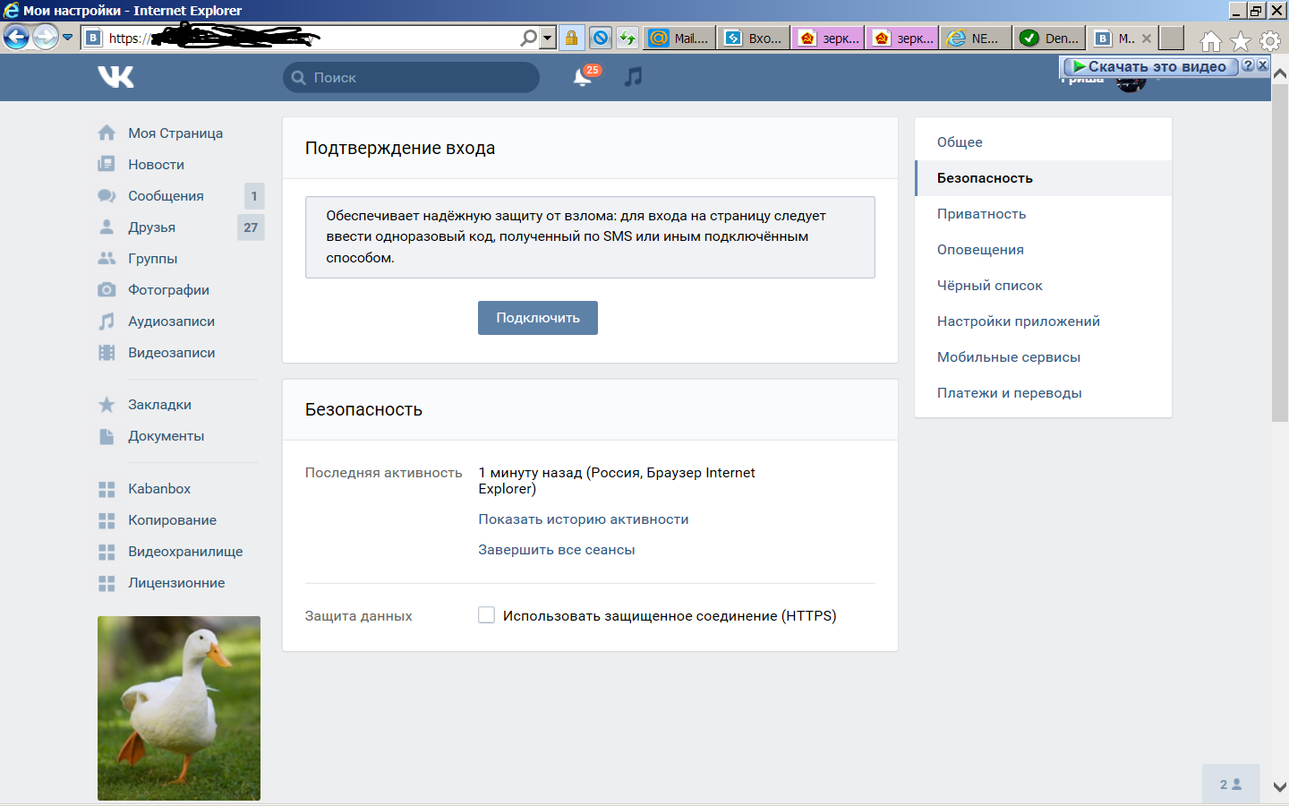Screen dimensions: 1289x806
Task: Click Показать историю активности link
Action: point(583,519)
